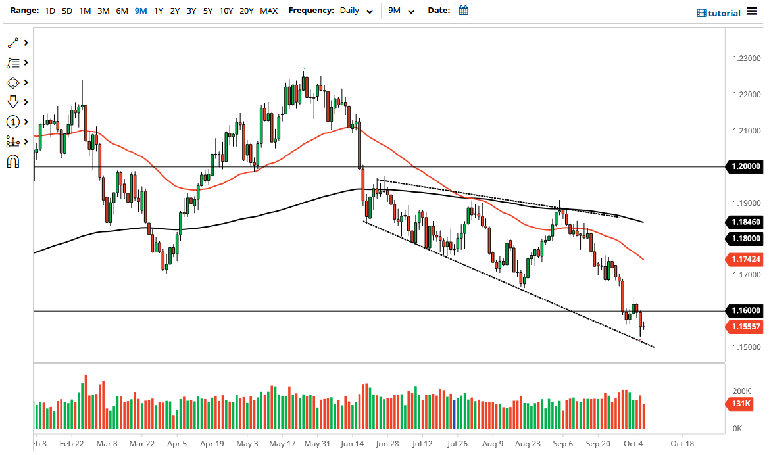Open the calendar date picker
The height and width of the screenshot is (455, 769).
coord(463,11)
